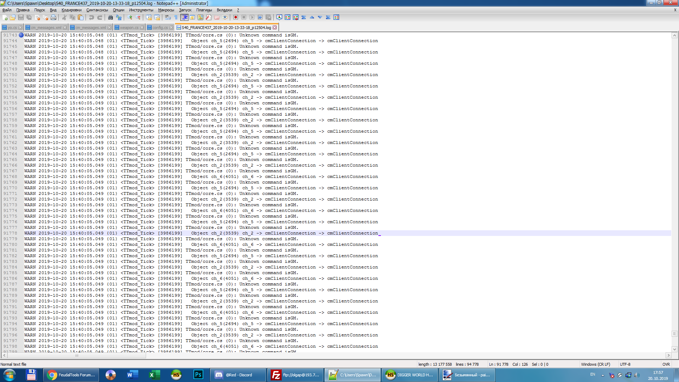The width and height of the screenshot is (679, 382).
Task: Open the Find binoculars tool
Action: point(111,17)
